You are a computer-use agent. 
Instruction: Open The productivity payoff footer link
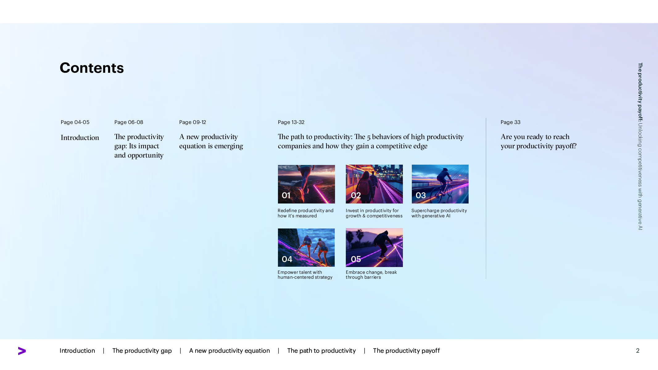click(x=406, y=351)
